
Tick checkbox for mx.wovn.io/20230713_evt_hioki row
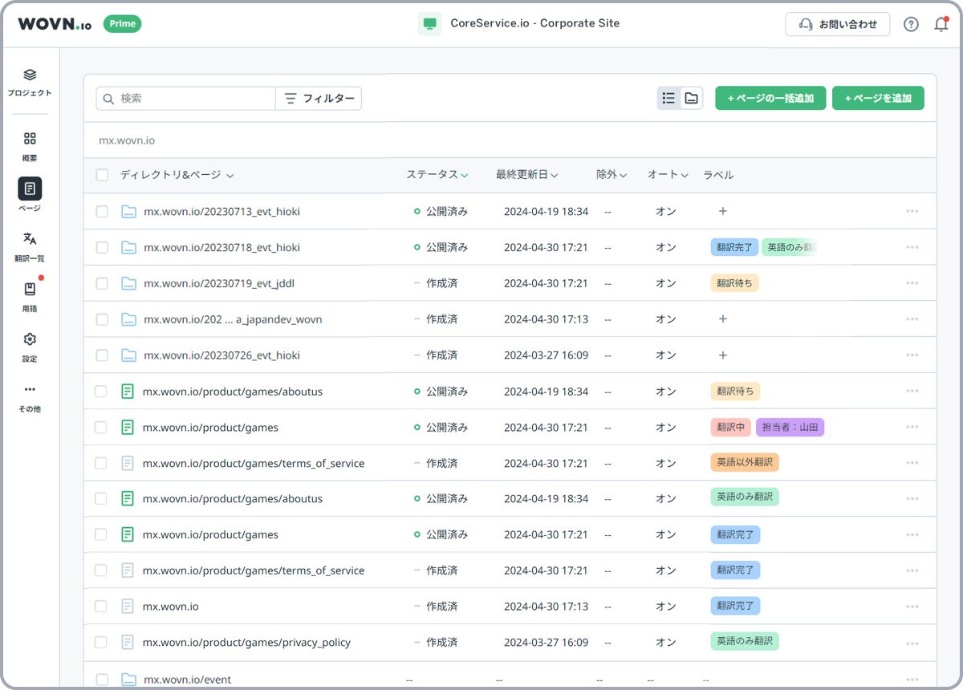point(102,212)
